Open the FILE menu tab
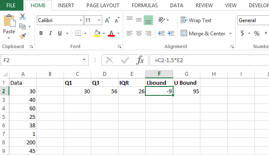Viewport: 269px width, 155px height. pyautogui.click(x=11, y=5)
